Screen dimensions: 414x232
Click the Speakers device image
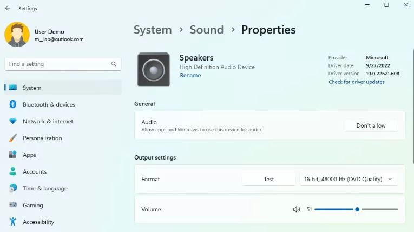pyautogui.click(x=153, y=69)
